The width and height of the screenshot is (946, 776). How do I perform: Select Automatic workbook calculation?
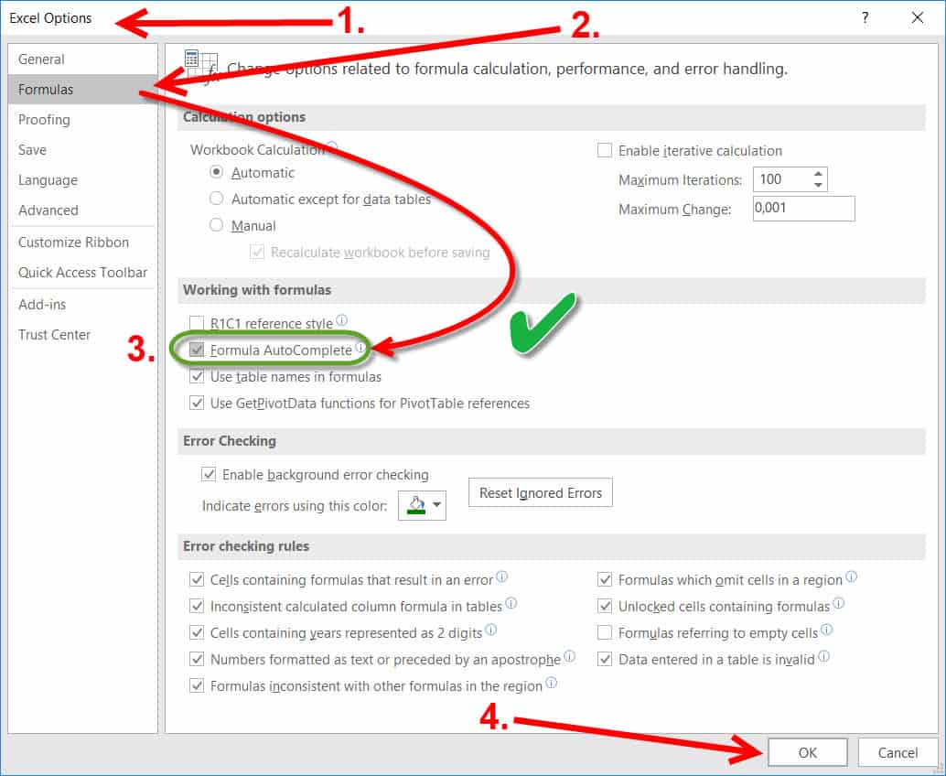(216, 172)
